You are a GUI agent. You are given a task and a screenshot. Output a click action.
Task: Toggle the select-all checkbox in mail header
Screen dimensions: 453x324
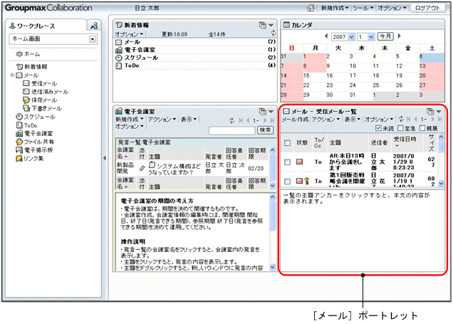point(287,143)
